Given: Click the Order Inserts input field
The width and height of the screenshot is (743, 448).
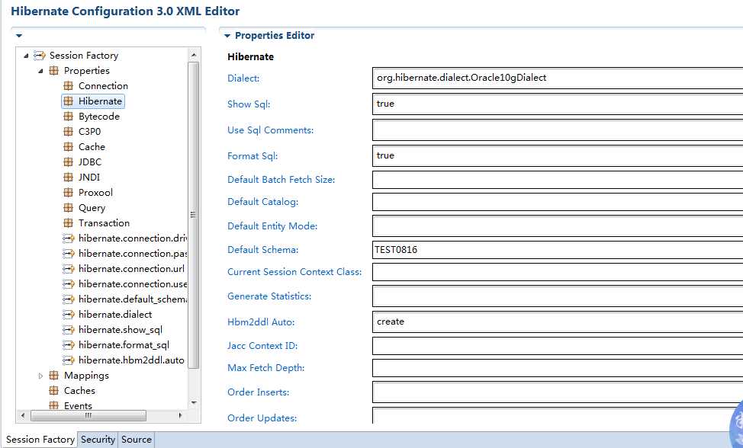Looking at the screenshot, I should pos(558,392).
